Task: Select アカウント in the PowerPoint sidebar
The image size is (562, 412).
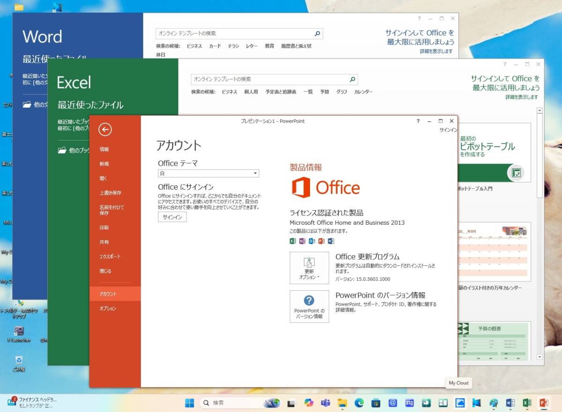Action: (115, 294)
